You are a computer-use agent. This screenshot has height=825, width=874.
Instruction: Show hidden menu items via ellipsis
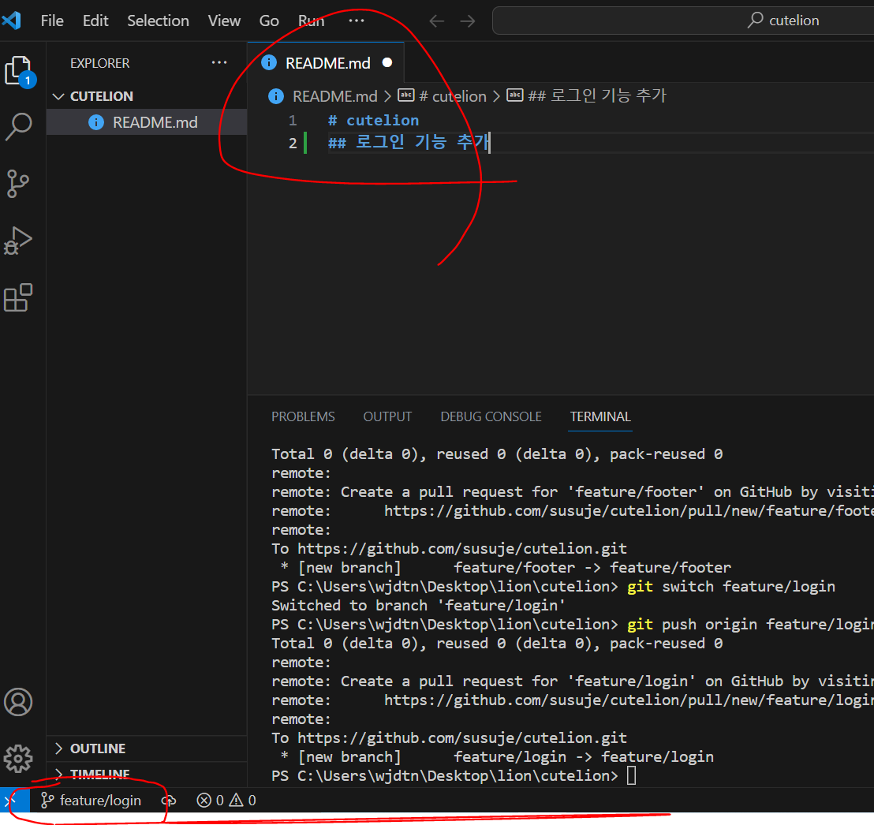click(x=357, y=21)
